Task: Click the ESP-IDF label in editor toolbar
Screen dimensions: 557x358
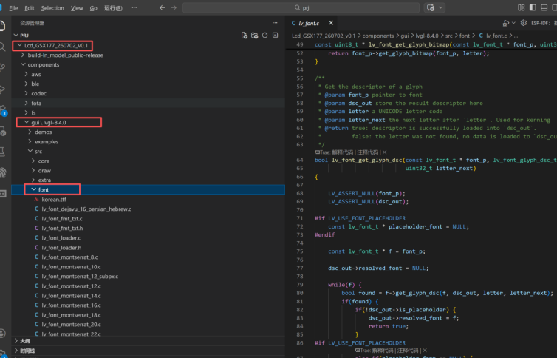Action: (540, 23)
